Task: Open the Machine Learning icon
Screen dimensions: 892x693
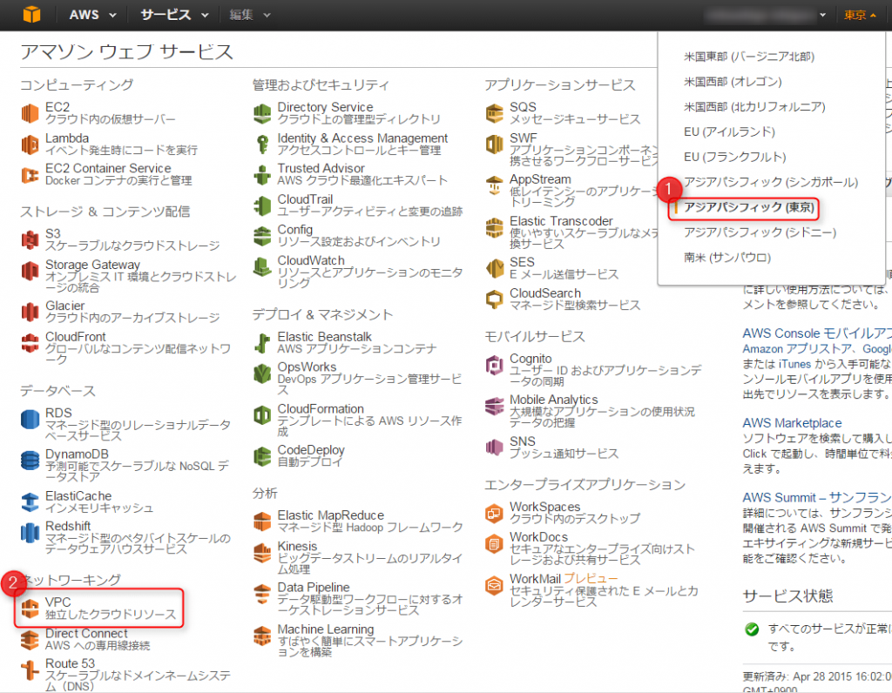Action: (x=261, y=636)
